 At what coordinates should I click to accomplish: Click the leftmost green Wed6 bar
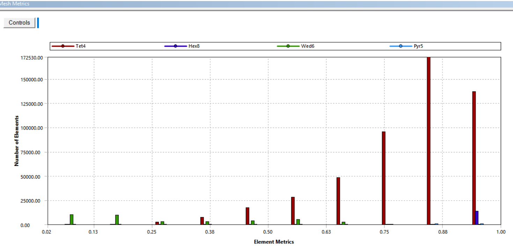[72, 220]
